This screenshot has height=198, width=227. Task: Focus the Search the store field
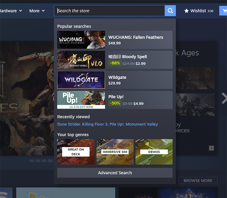tap(109, 11)
